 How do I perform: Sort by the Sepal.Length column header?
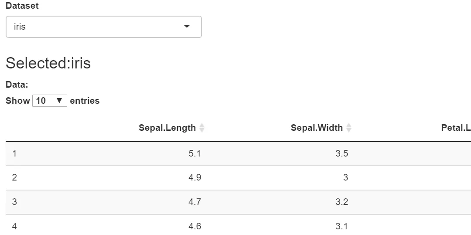pyautogui.click(x=167, y=128)
